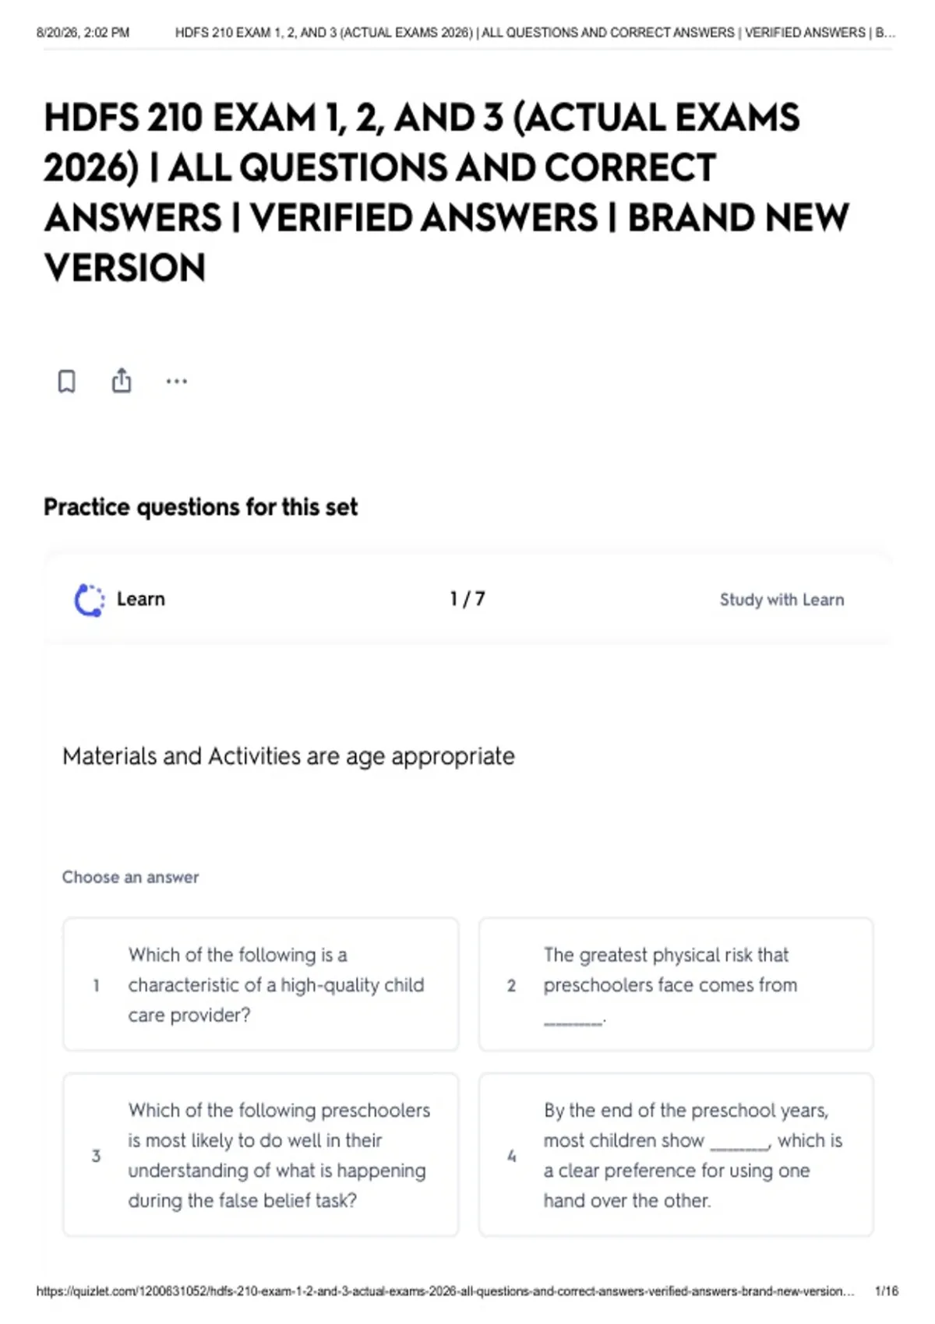
Task: Click number 4 badge on fourth answer
Action: (x=511, y=1156)
